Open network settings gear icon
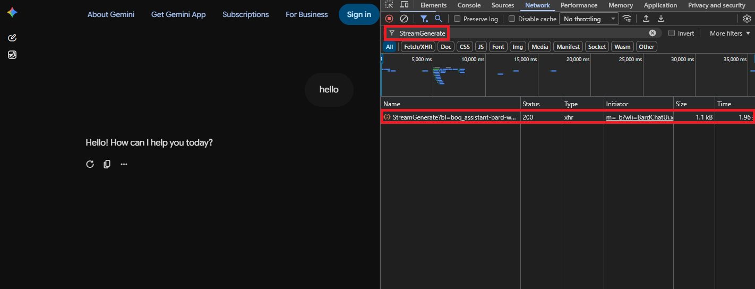Image resolution: width=755 pixels, height=289 pixels. click(x=747, y=19)
